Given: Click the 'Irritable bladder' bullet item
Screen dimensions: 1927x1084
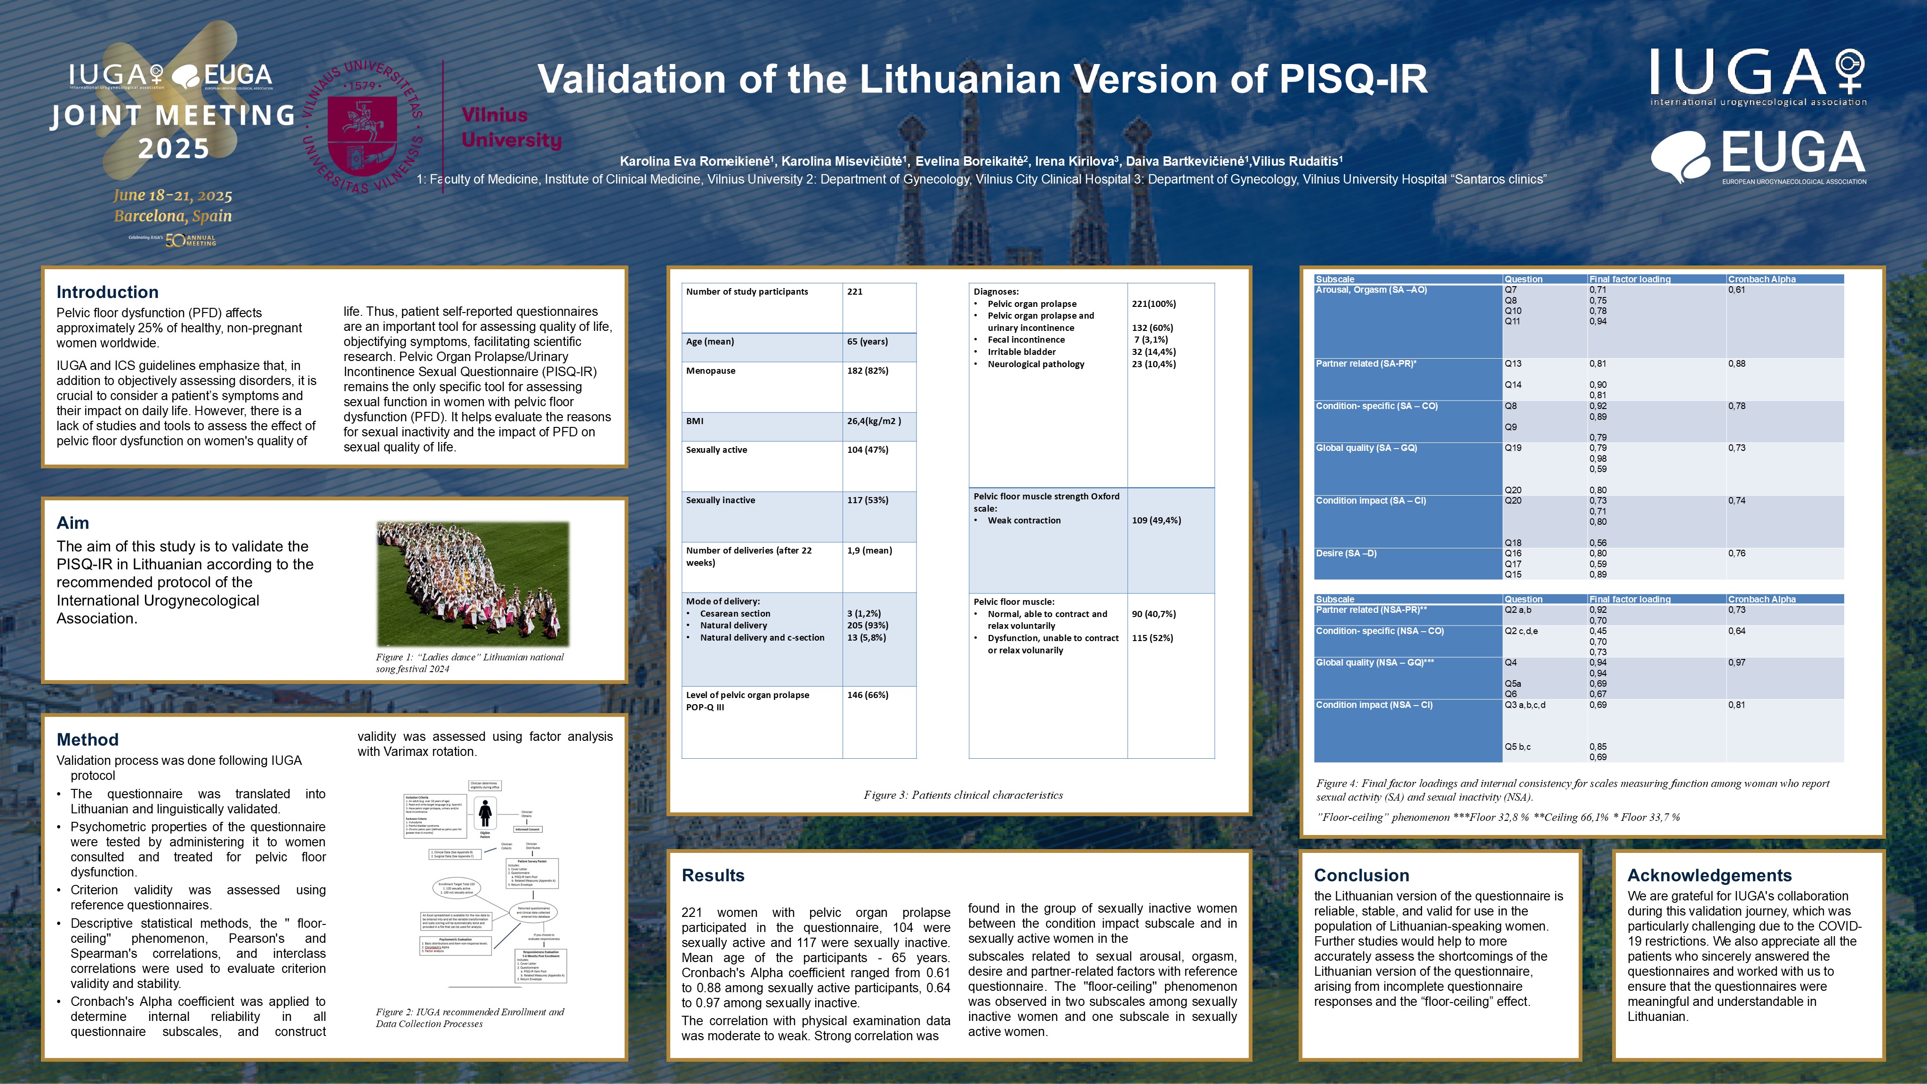Looking at the screenshot, I should 1014,352.
